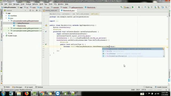This screenshot has width=171, height=96.
Task: Toggle the Captures tool window side tab
Action: (1, 37)
